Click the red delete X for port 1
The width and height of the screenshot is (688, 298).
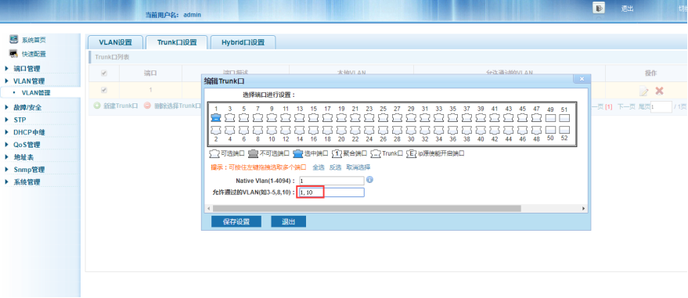tap(659, 91)
